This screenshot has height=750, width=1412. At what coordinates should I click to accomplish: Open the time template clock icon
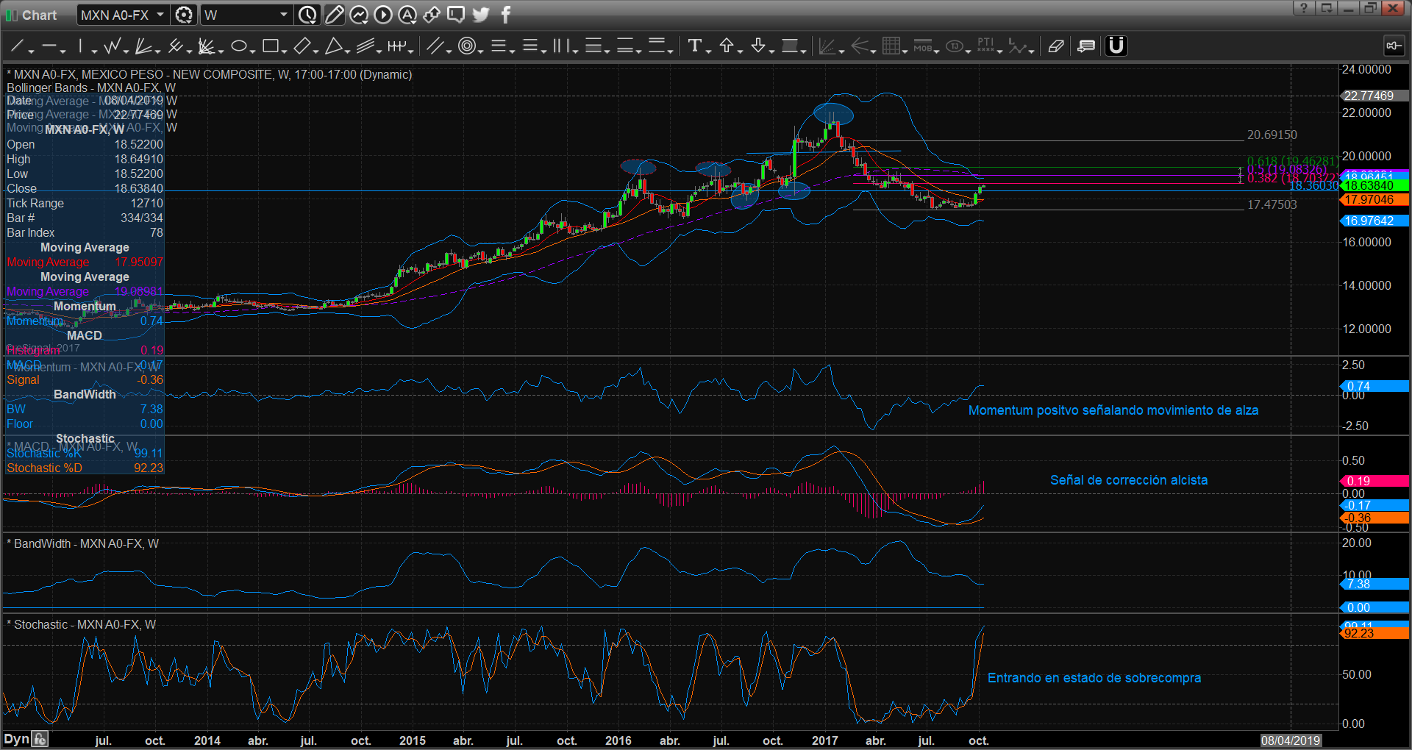point(307,15)
